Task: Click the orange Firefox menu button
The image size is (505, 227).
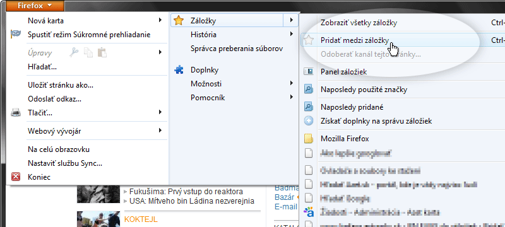Action: coord(35,6)
